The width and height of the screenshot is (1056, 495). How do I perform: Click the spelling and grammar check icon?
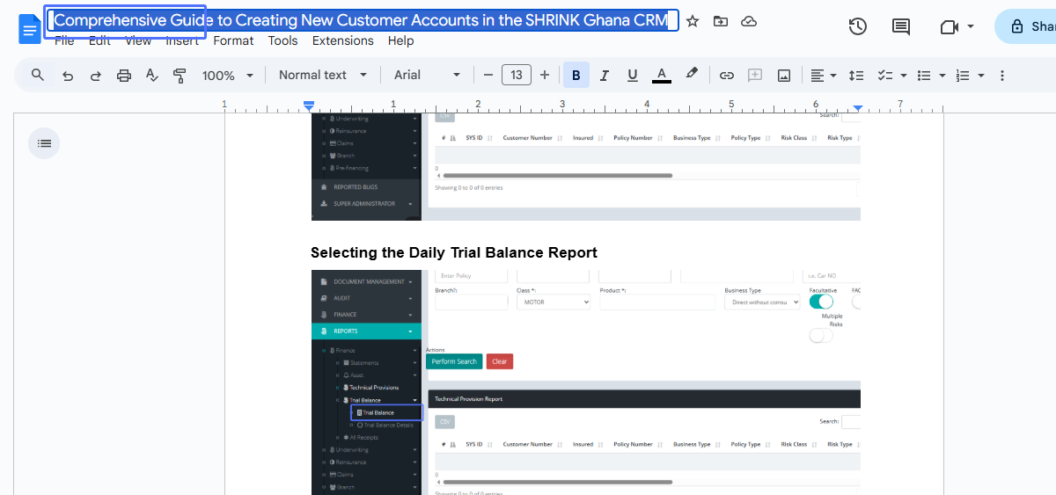[x=151, y=76]
